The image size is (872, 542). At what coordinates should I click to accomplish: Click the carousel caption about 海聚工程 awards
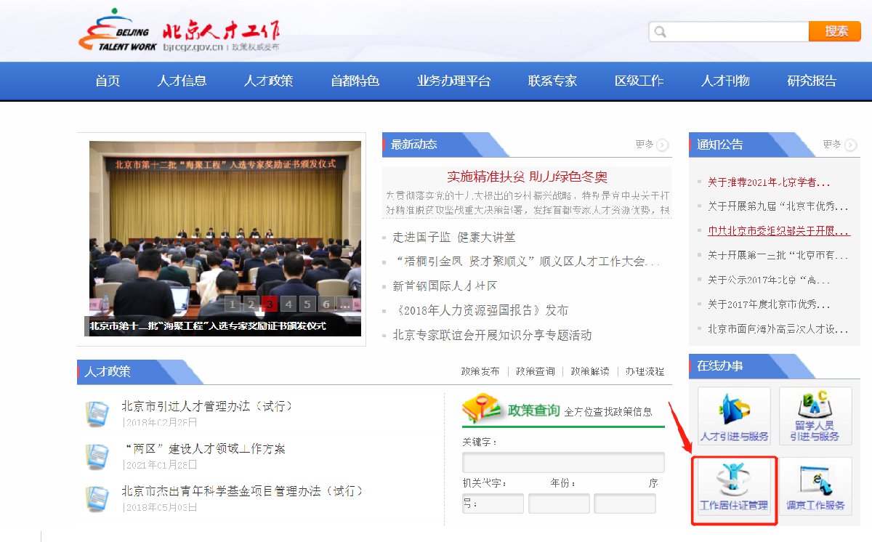point(208,326)
